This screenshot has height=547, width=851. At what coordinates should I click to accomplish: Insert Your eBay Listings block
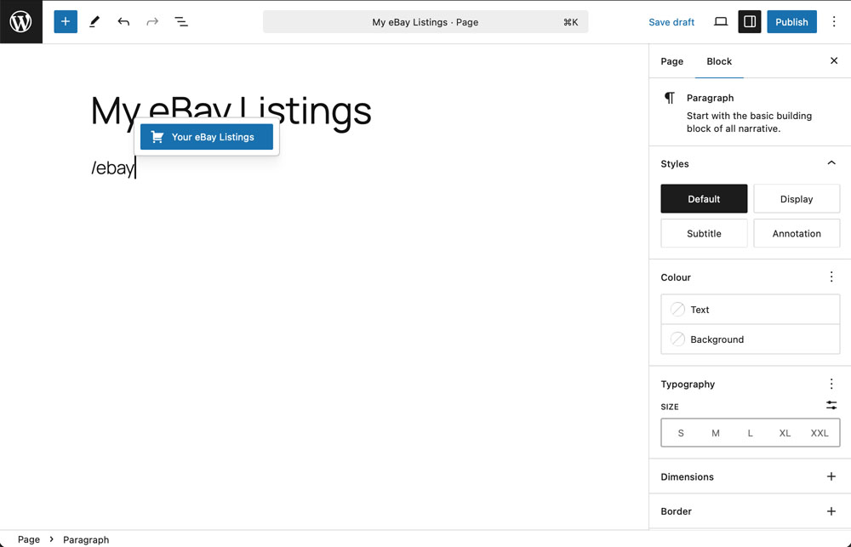(x=207, y=137)
